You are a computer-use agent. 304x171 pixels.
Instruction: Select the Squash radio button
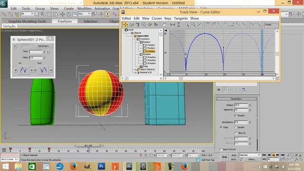[x=236, y=127]
